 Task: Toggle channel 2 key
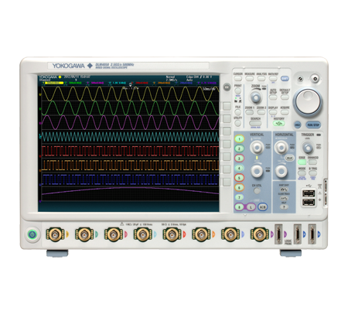[240, 148]
